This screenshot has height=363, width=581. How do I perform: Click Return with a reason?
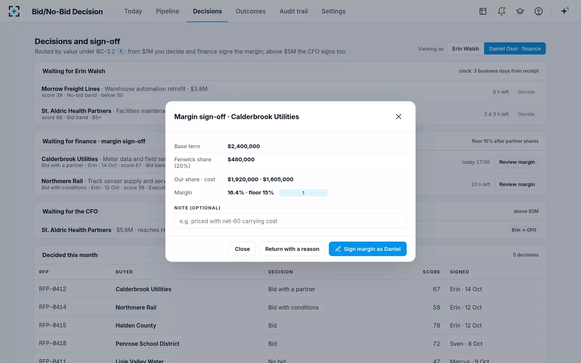(292, 249)
